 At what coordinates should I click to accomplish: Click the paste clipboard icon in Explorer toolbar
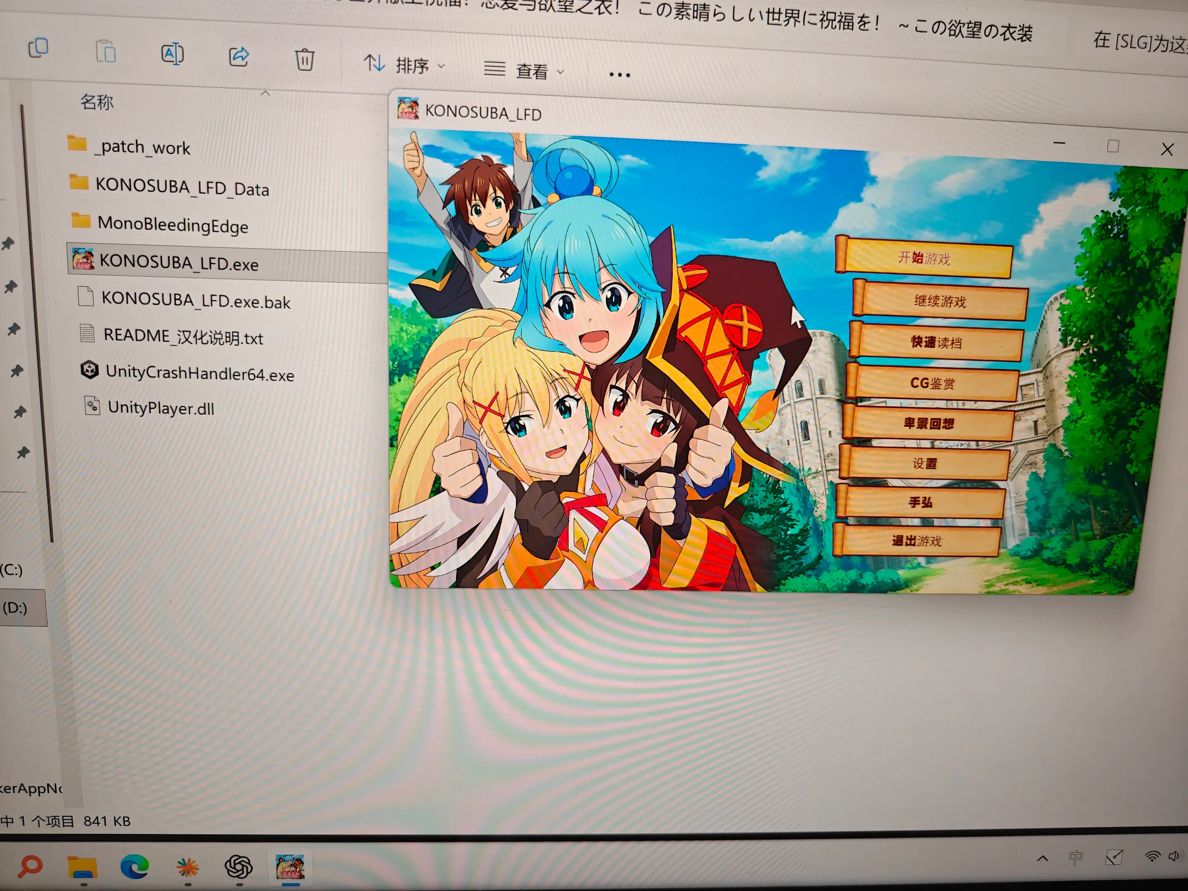(106, 52)
